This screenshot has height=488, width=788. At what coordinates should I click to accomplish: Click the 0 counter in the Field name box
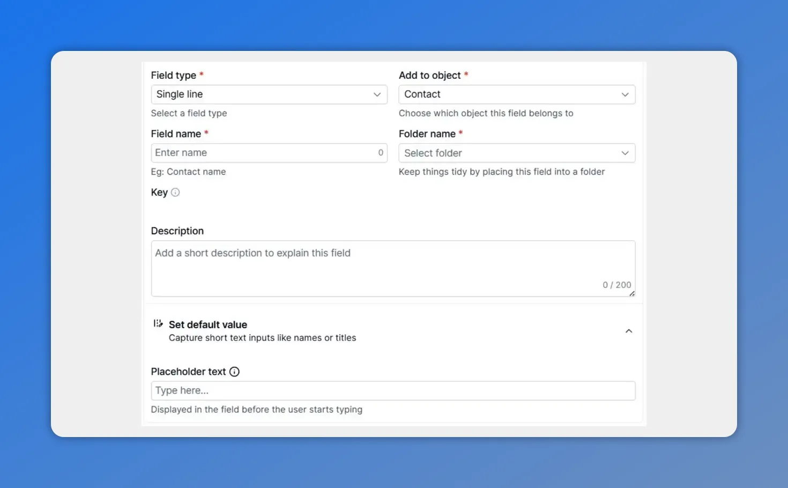[381, 152]
